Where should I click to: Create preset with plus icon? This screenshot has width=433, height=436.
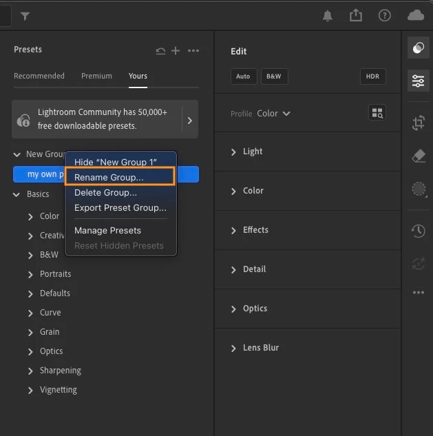click(x=176, y=51)
